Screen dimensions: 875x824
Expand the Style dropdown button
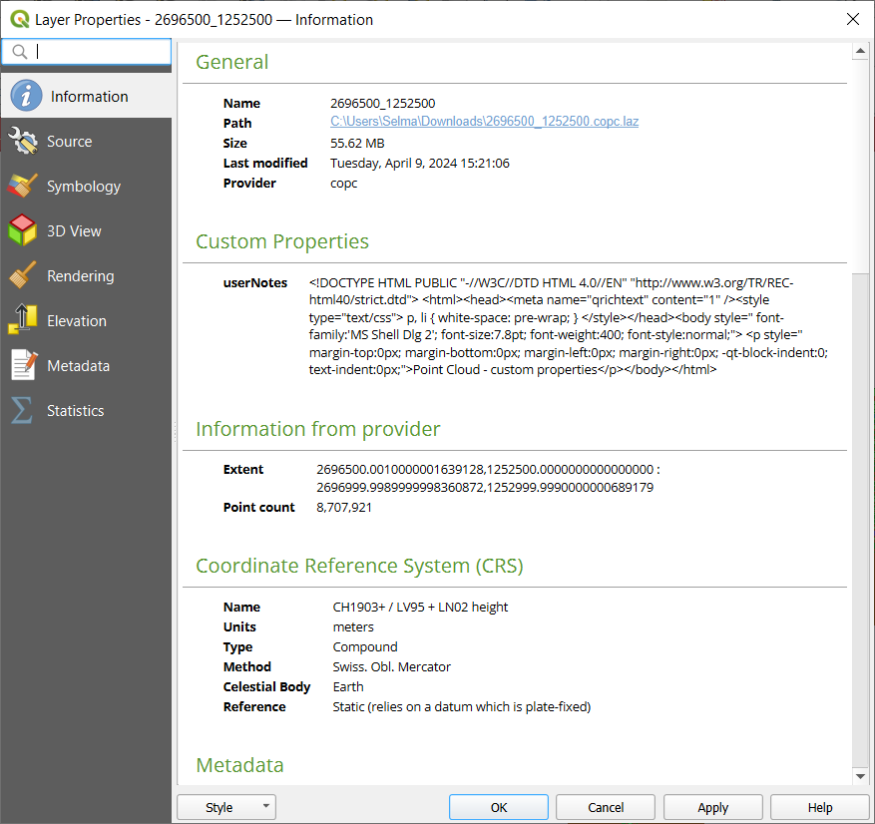[x=226, y=808]
